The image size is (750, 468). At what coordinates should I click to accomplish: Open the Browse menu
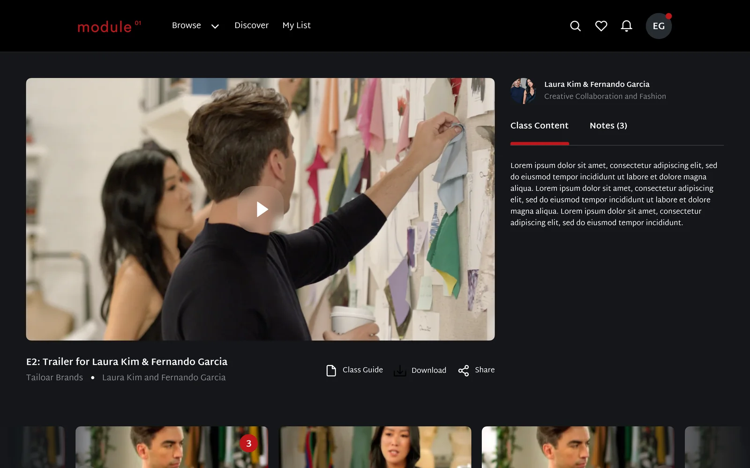[186, 25]
